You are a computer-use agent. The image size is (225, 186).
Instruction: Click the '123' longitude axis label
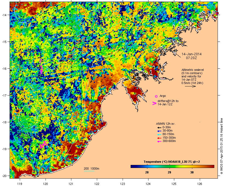point(123,184)
